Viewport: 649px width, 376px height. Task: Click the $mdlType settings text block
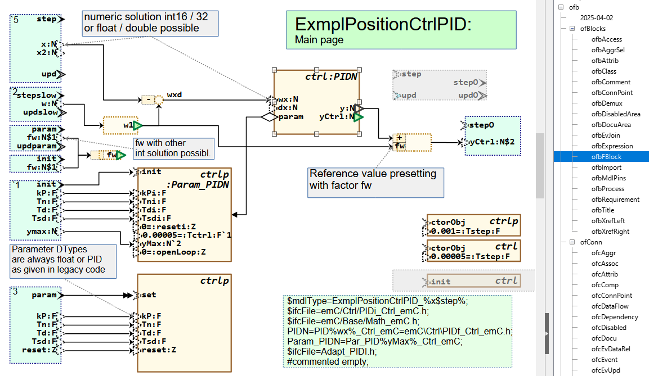(397, 331)
